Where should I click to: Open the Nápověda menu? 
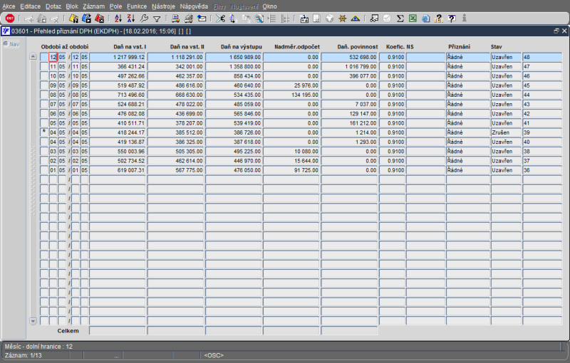pos(194,6)
